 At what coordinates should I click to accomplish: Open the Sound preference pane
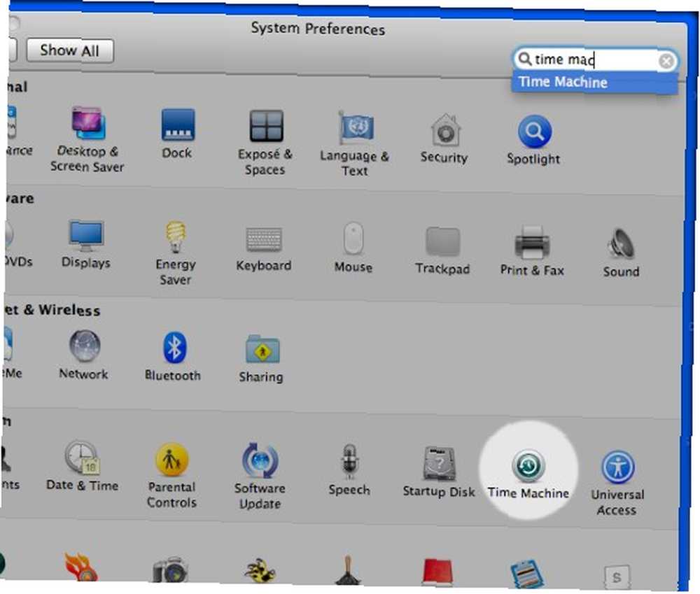point(621,252)
